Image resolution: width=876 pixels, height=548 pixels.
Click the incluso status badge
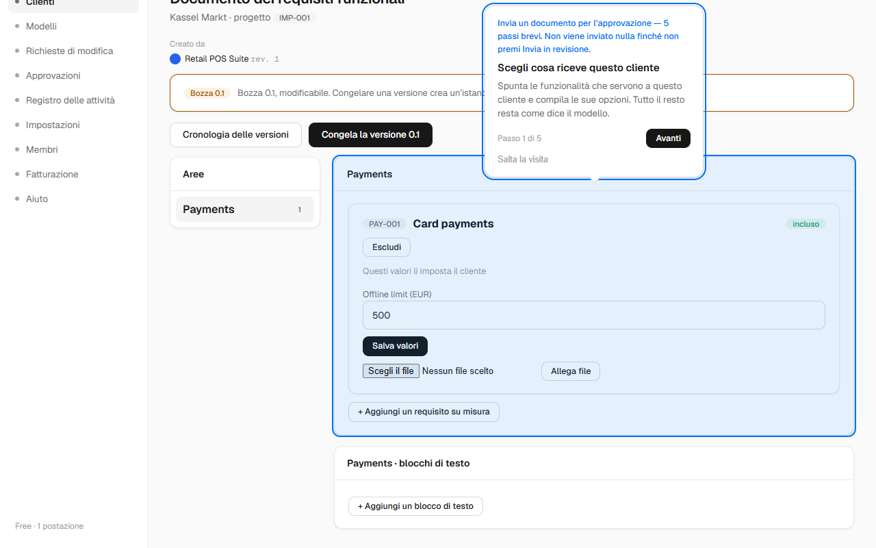click(x=806, y=224)
